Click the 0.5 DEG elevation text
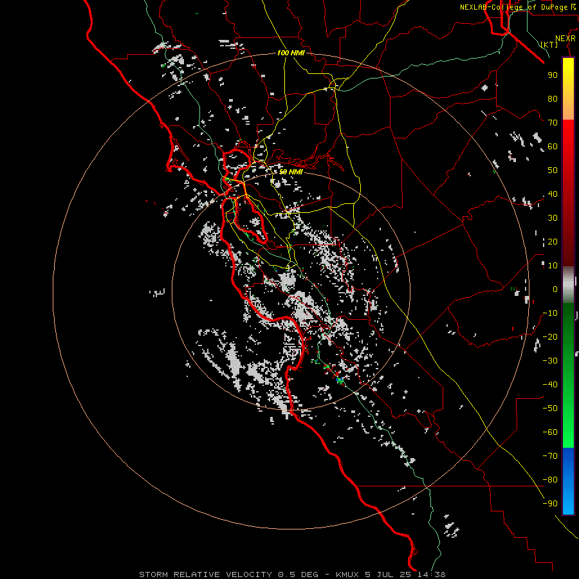 pos(298,574)
